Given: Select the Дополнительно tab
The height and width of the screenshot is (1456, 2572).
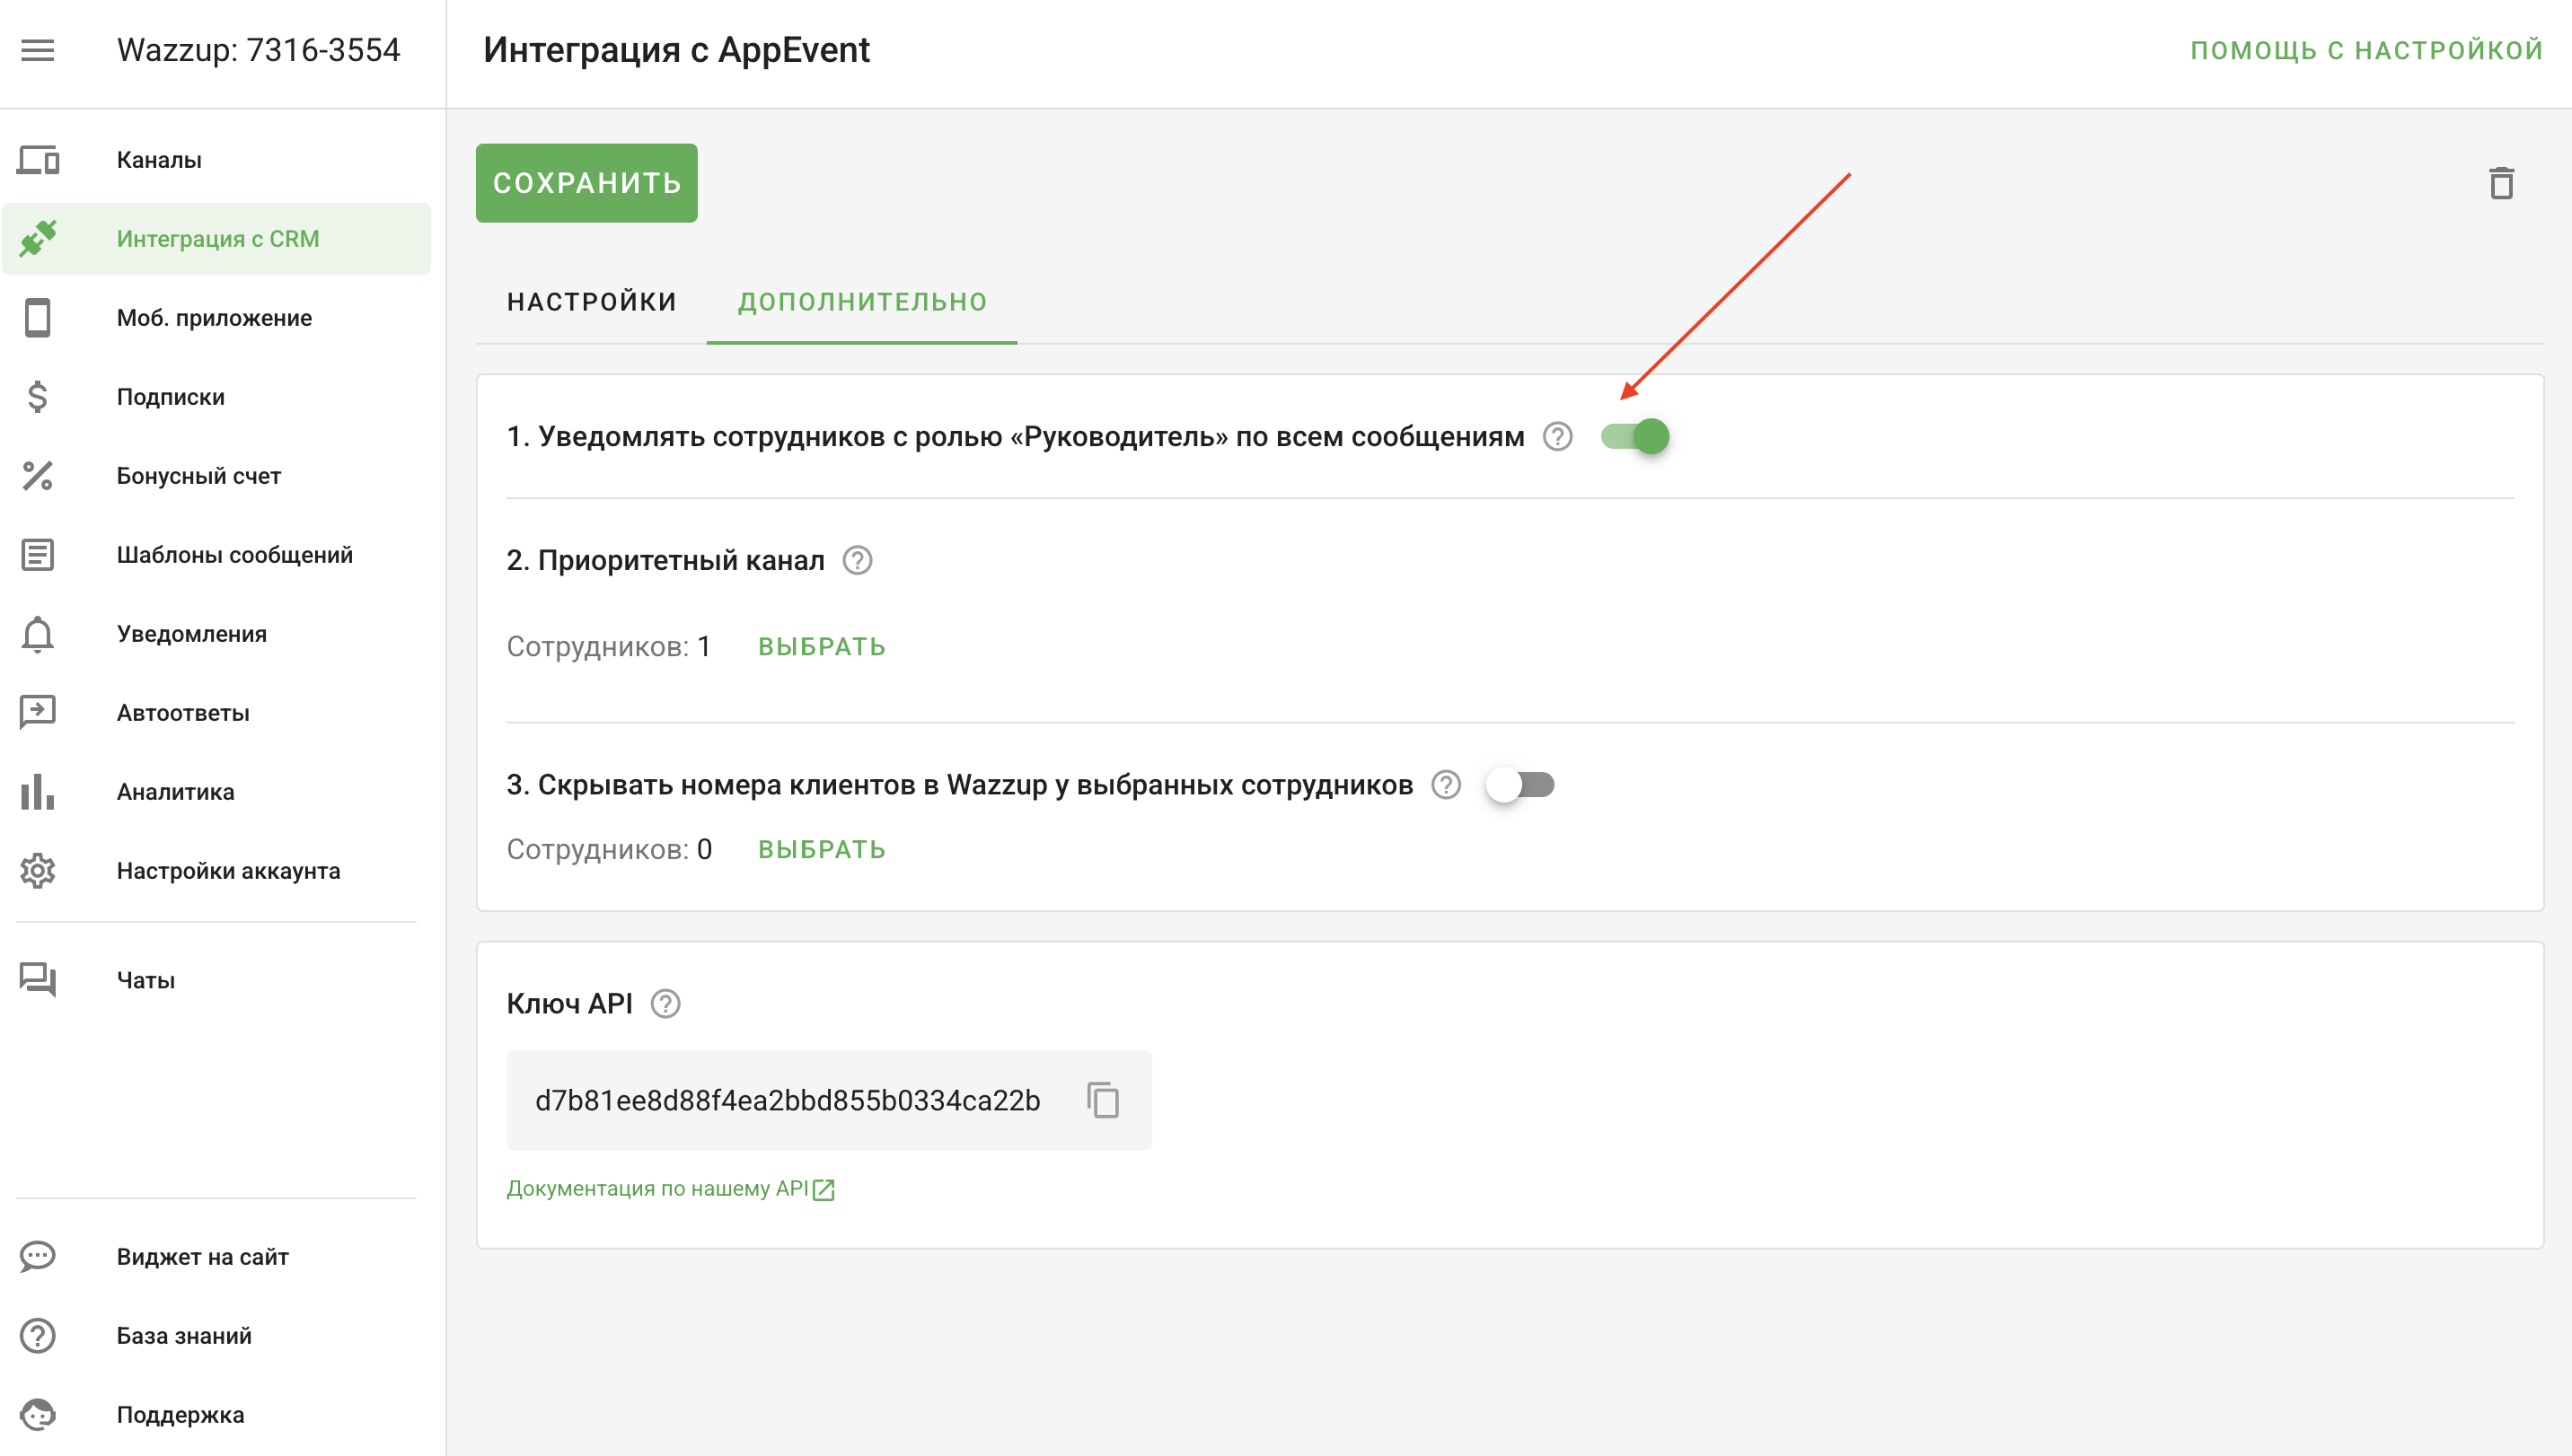Looking at the screenshot, I should (862, 302).
